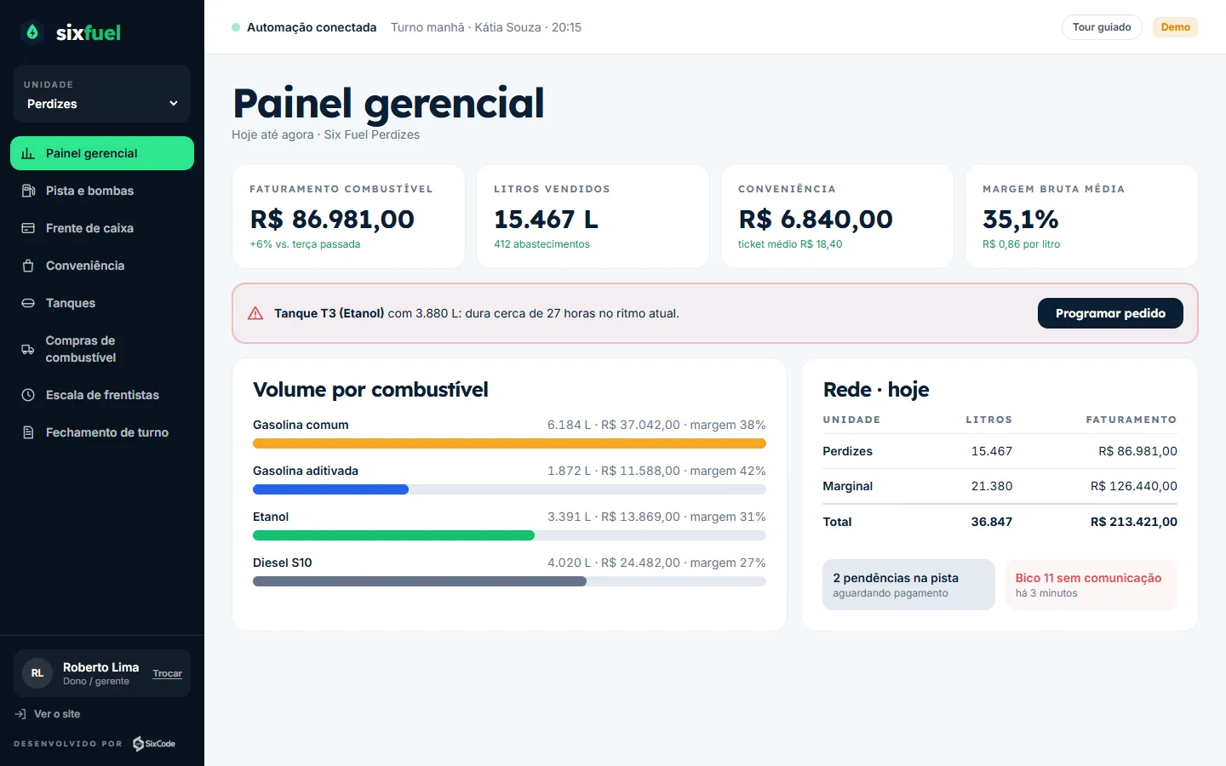Click the Diesel S10 gray volume bar
This screenshot has height=766, width=1226.
[x=420, y=581]
